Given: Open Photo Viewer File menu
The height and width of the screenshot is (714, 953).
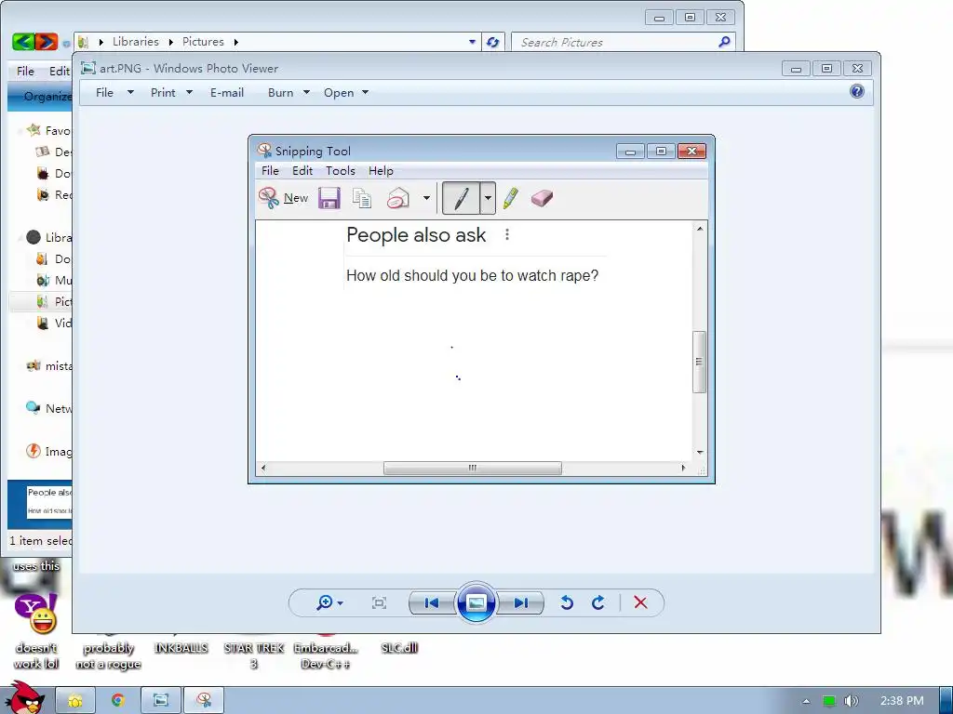Looking at the screenshot, I should tap(114, 92).
